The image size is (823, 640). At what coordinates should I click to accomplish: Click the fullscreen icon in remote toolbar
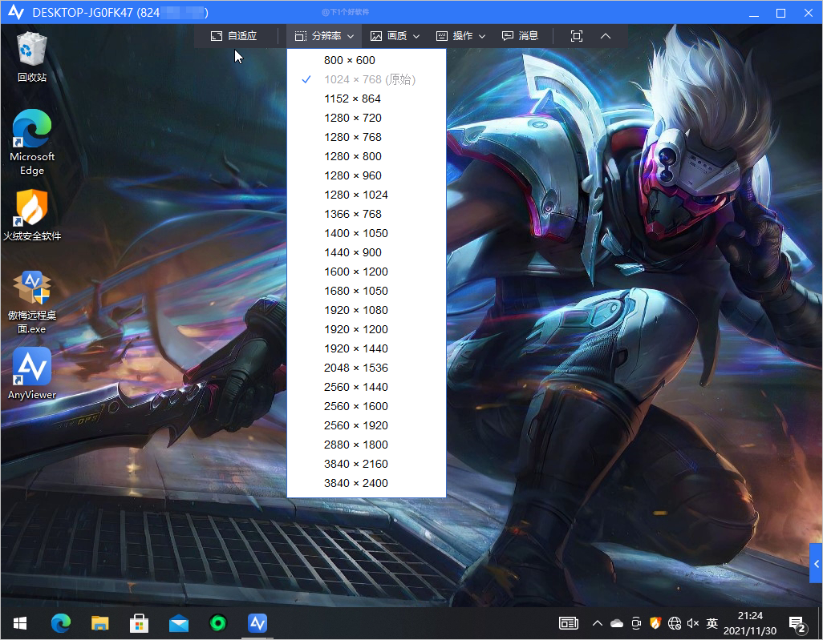pyautogui.click(x=576, y=36)
